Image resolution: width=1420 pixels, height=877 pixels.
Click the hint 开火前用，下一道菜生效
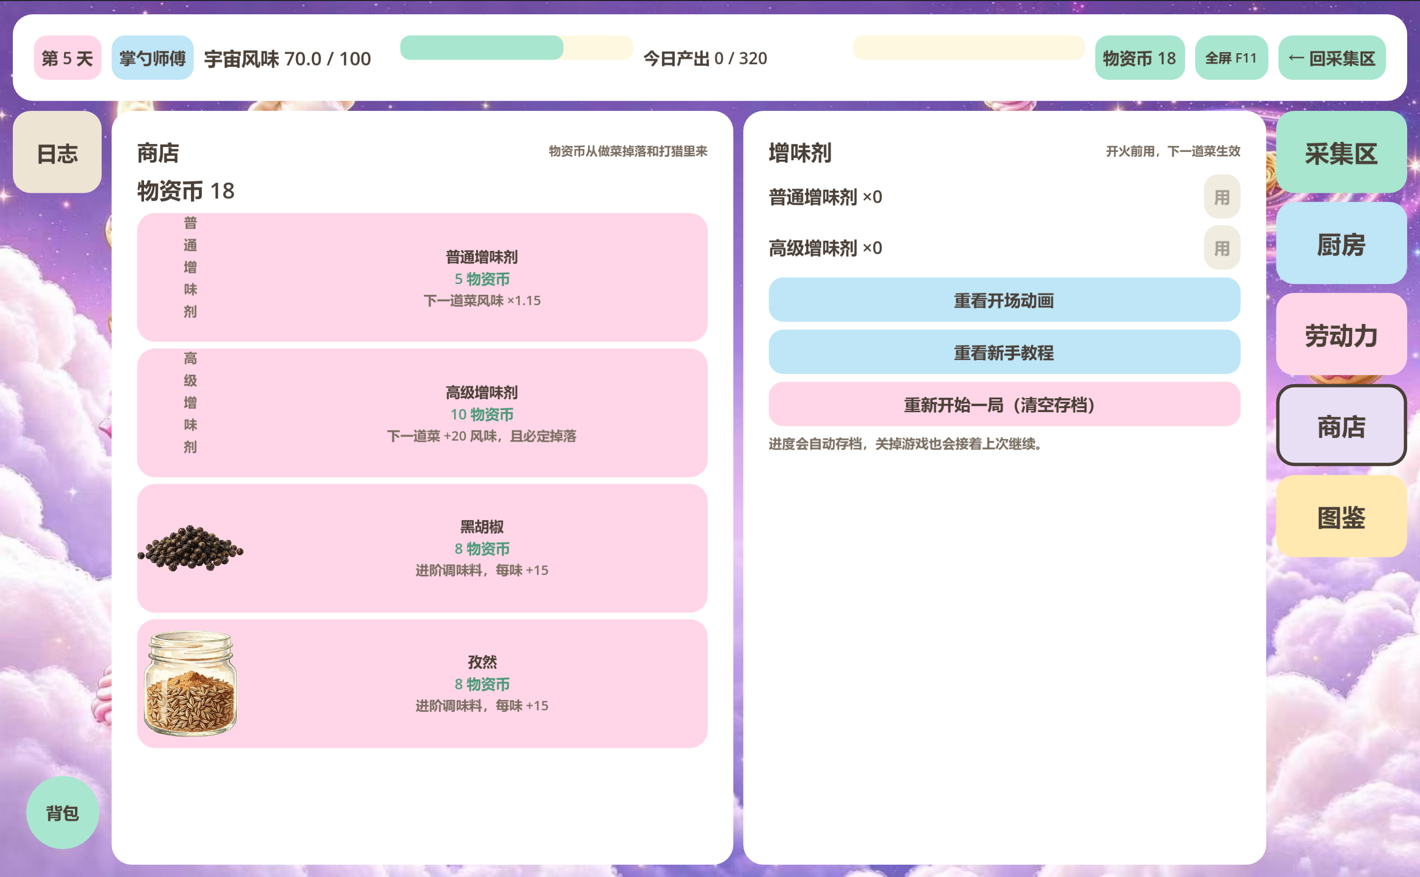coord(1173,151)
